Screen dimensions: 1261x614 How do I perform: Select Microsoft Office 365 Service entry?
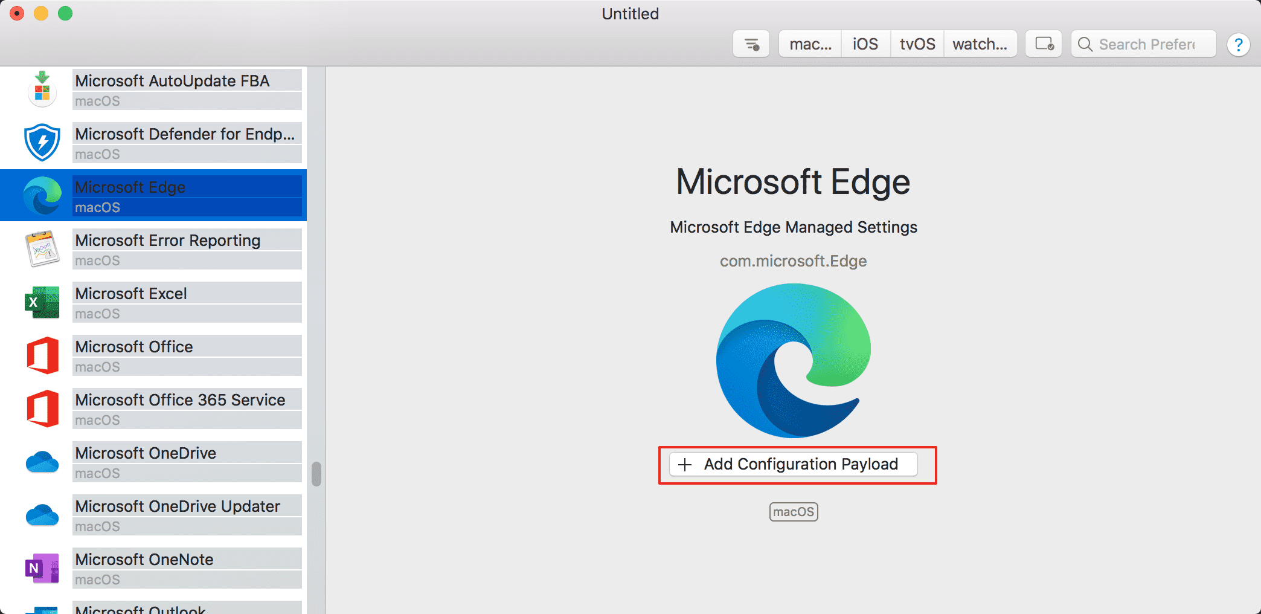pos(180,400)
